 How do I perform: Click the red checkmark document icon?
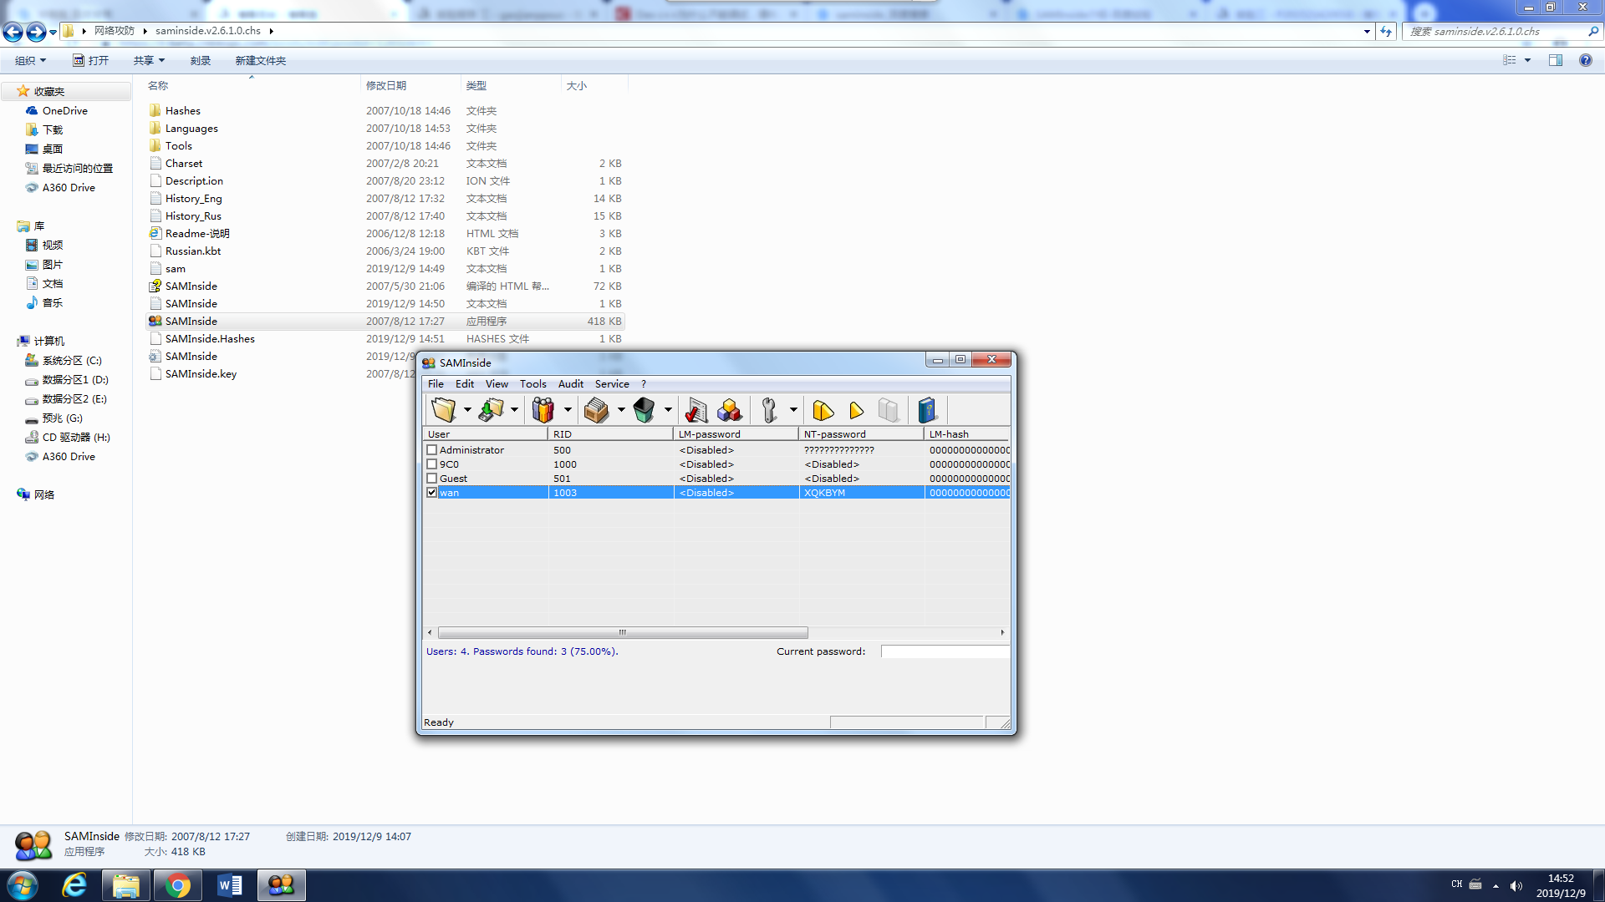(695, 410)
